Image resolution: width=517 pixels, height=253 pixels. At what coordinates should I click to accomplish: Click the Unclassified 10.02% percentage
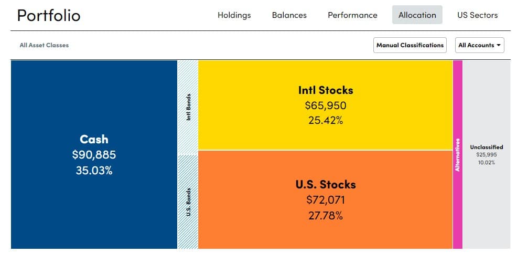coord(486,162)
